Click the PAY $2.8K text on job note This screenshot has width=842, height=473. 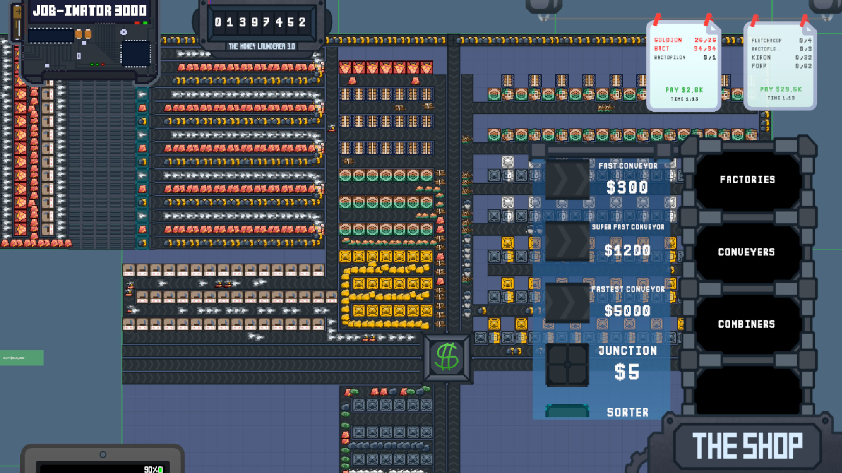tap(684, 90)
